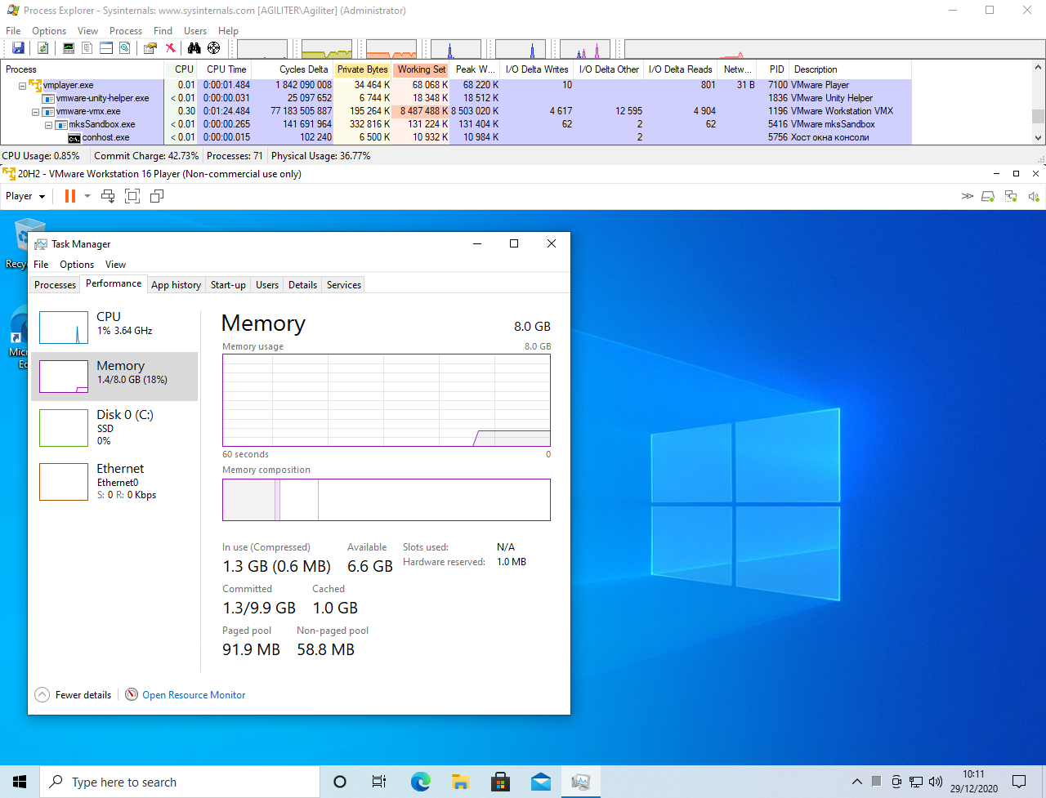Open the Mail app from guest taskbar
This screenshot has height=798, width=1046.
pos(540,782)
